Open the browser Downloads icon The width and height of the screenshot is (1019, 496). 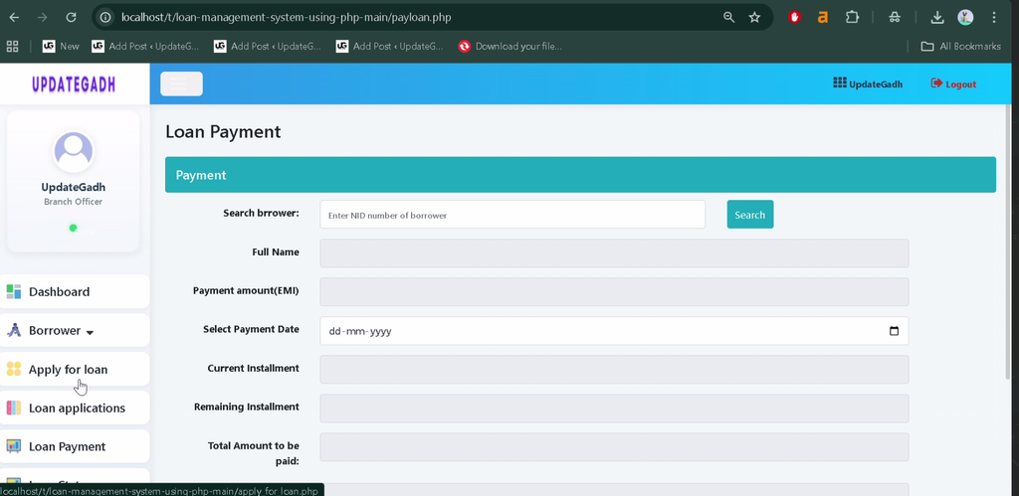[937, 18]
